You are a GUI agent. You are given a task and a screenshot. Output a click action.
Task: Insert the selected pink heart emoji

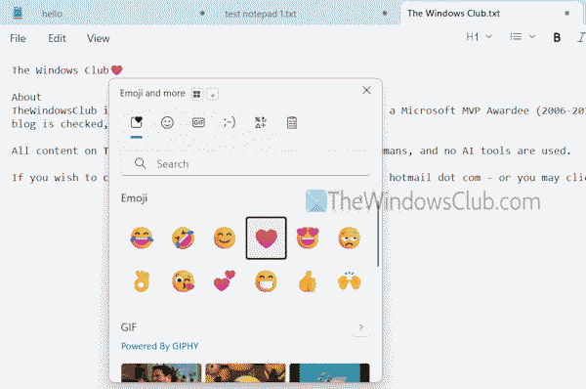[266, 238]
